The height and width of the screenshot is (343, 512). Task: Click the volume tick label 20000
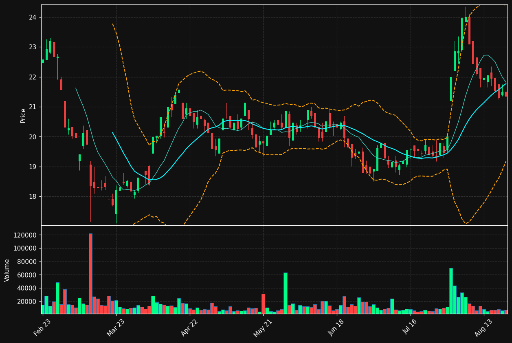tap(27, 301)
